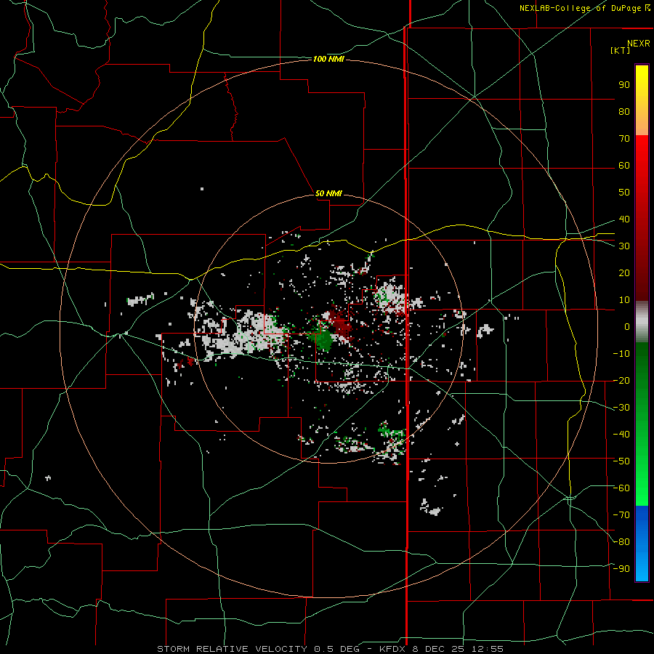Click the blue segment at the color bar bottom
Viewport: 654px width, 654px height.
642,543
